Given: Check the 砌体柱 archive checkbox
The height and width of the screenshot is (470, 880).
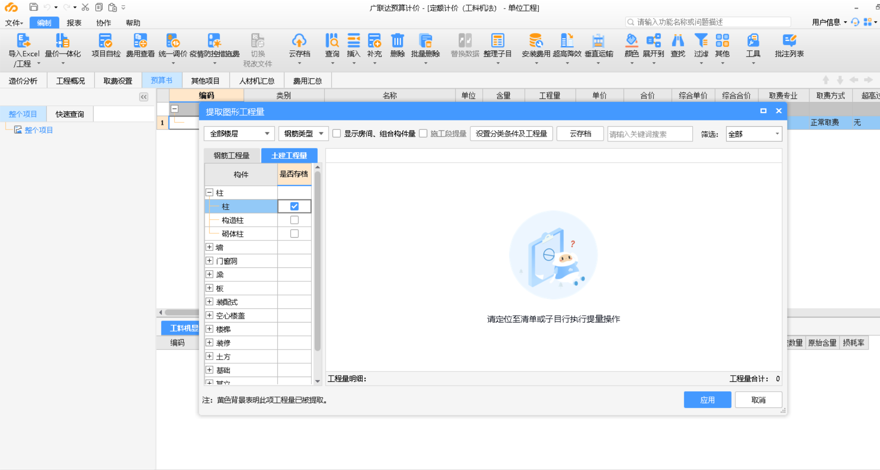Looking at the screenshot, I should (294, 234).
